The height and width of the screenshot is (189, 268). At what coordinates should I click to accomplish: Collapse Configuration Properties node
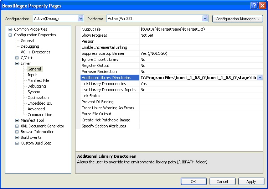point(10,35)
